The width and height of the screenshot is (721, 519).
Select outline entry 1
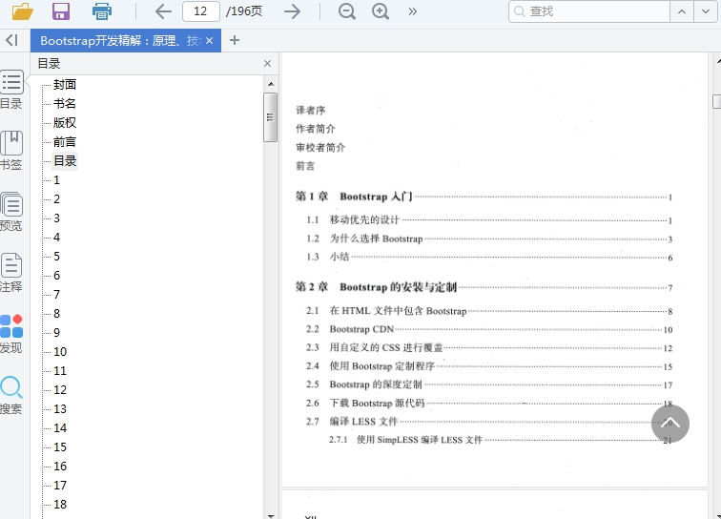pyautogui.click(x=56, y=180)
